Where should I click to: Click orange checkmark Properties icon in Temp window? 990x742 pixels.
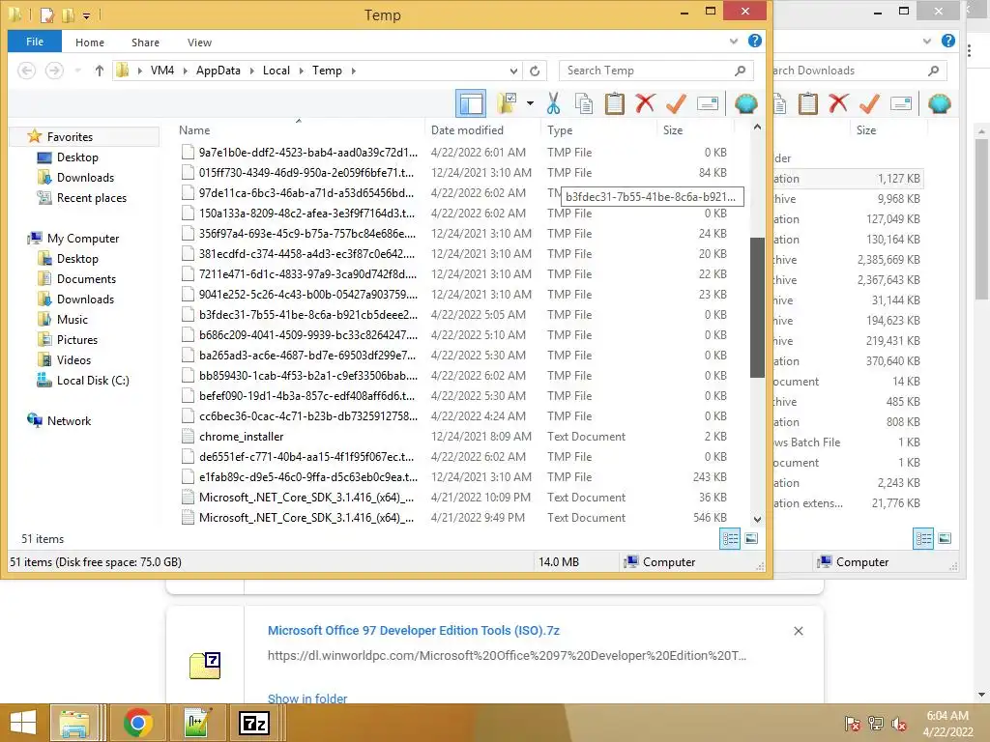(x=676, y=103)
